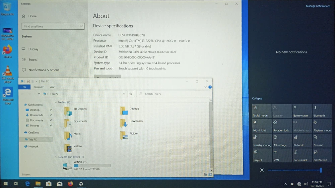The image size is (335, 188).
Task: Click the Manage notifications link
Action: [318, 6]
